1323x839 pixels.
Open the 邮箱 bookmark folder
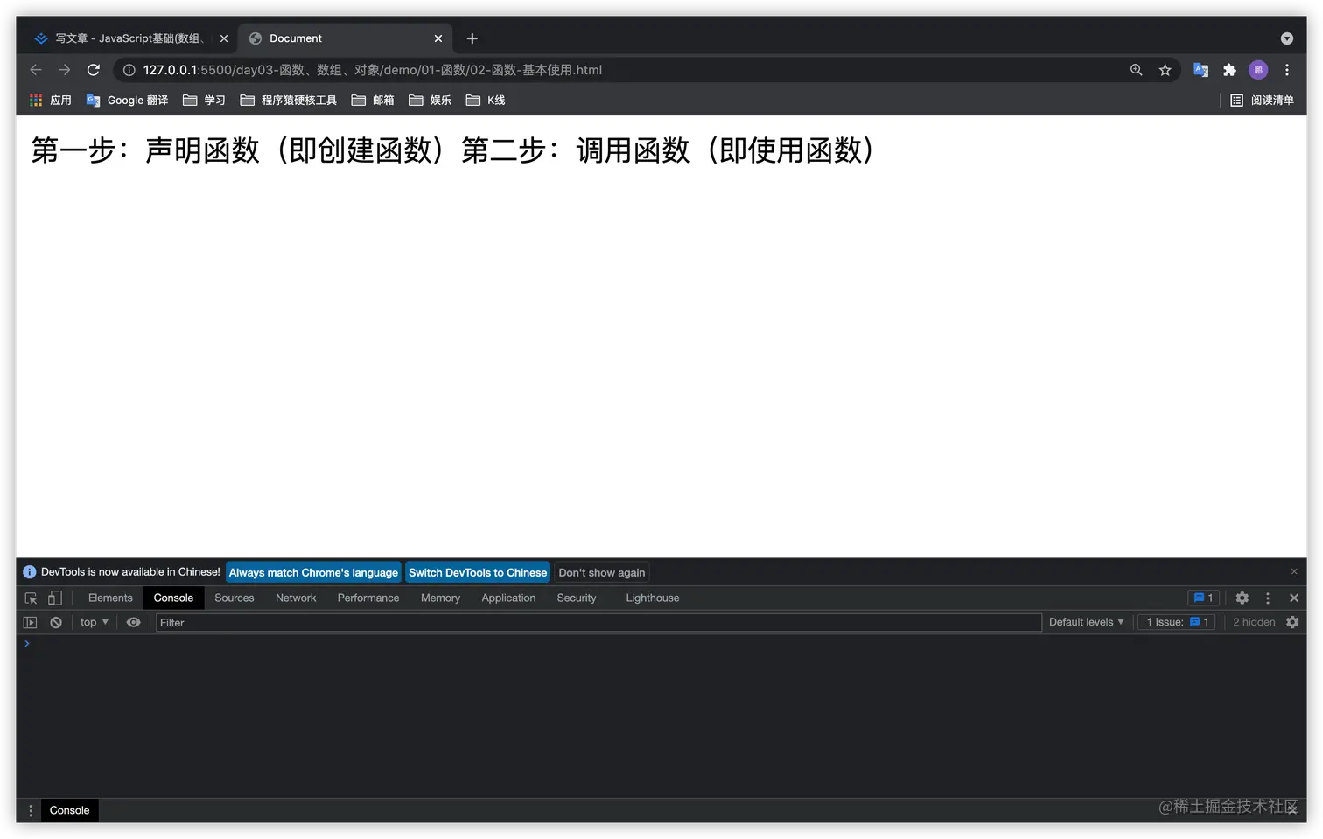pos(373,101)
